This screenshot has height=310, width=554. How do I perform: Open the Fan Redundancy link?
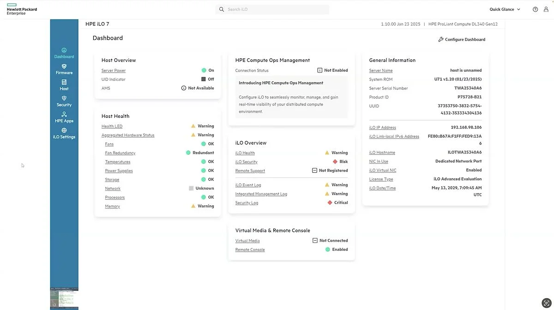pyautogui.click(x=120, y=153)
